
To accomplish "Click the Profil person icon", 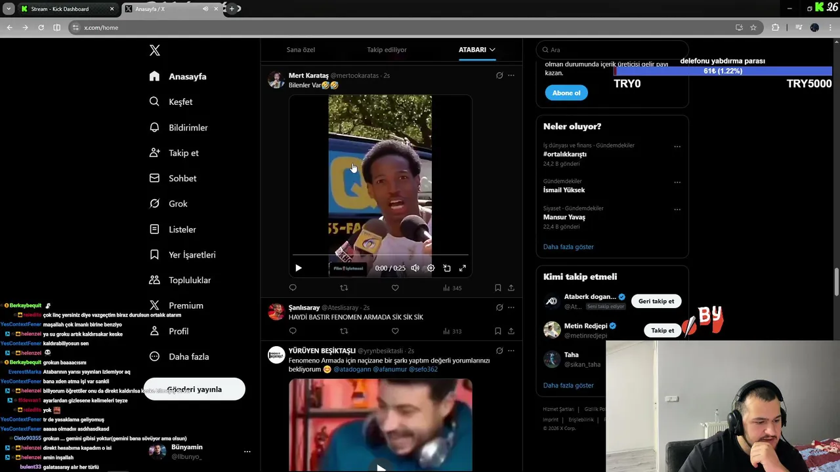I will click(x=154, y=331).
